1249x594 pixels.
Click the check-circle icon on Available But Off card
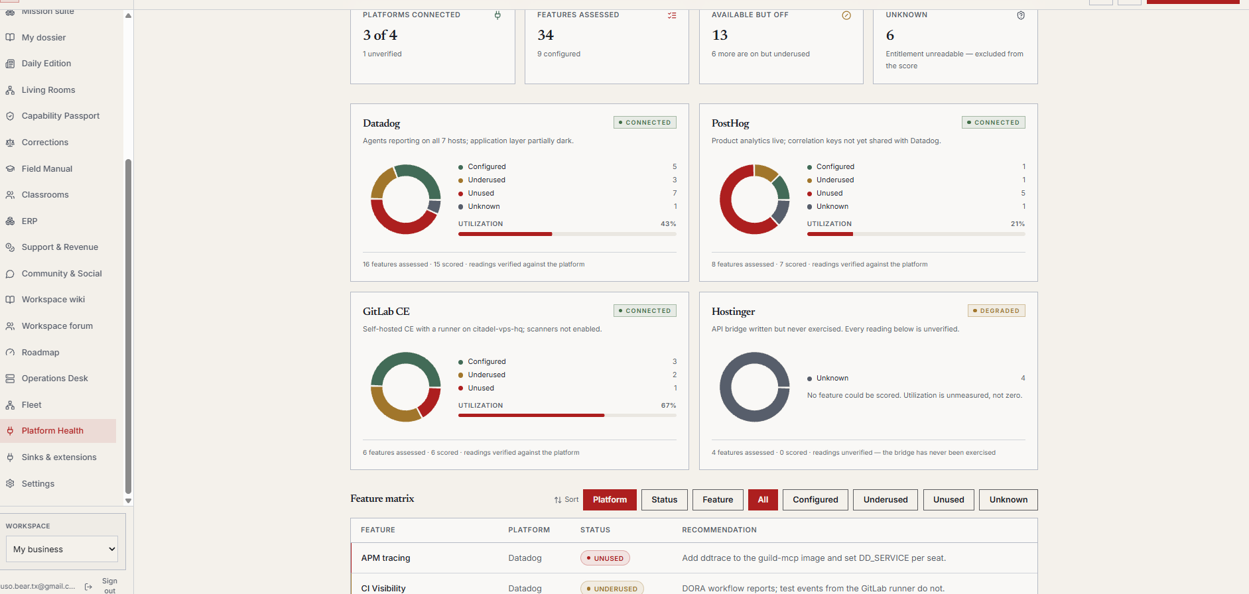click(x=846, y=15)
